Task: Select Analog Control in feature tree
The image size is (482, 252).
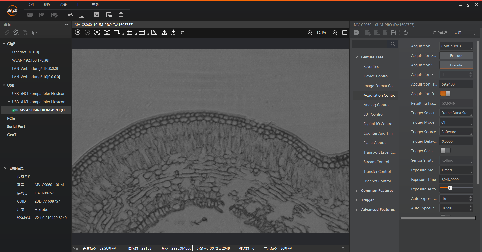Action: coord(376,105)
